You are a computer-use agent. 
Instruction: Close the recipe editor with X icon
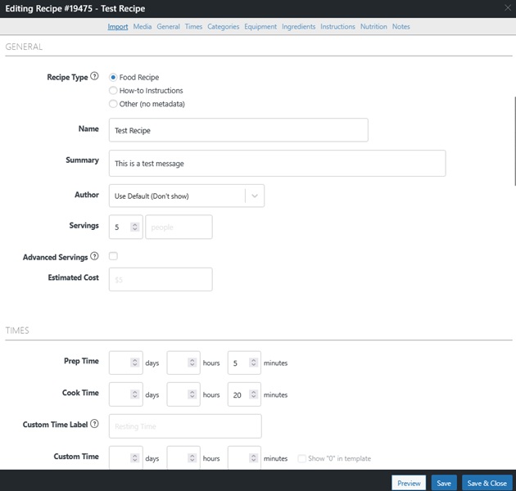(506, 7)
